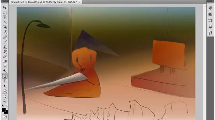The image size is (215, 120).
Task: Select the Brush tool
Action: [x=5, y=42]
